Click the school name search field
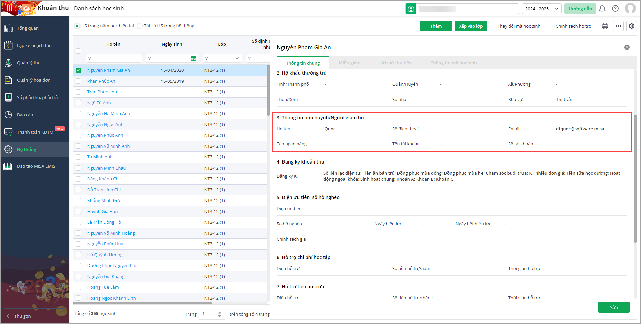 [467, 9]
